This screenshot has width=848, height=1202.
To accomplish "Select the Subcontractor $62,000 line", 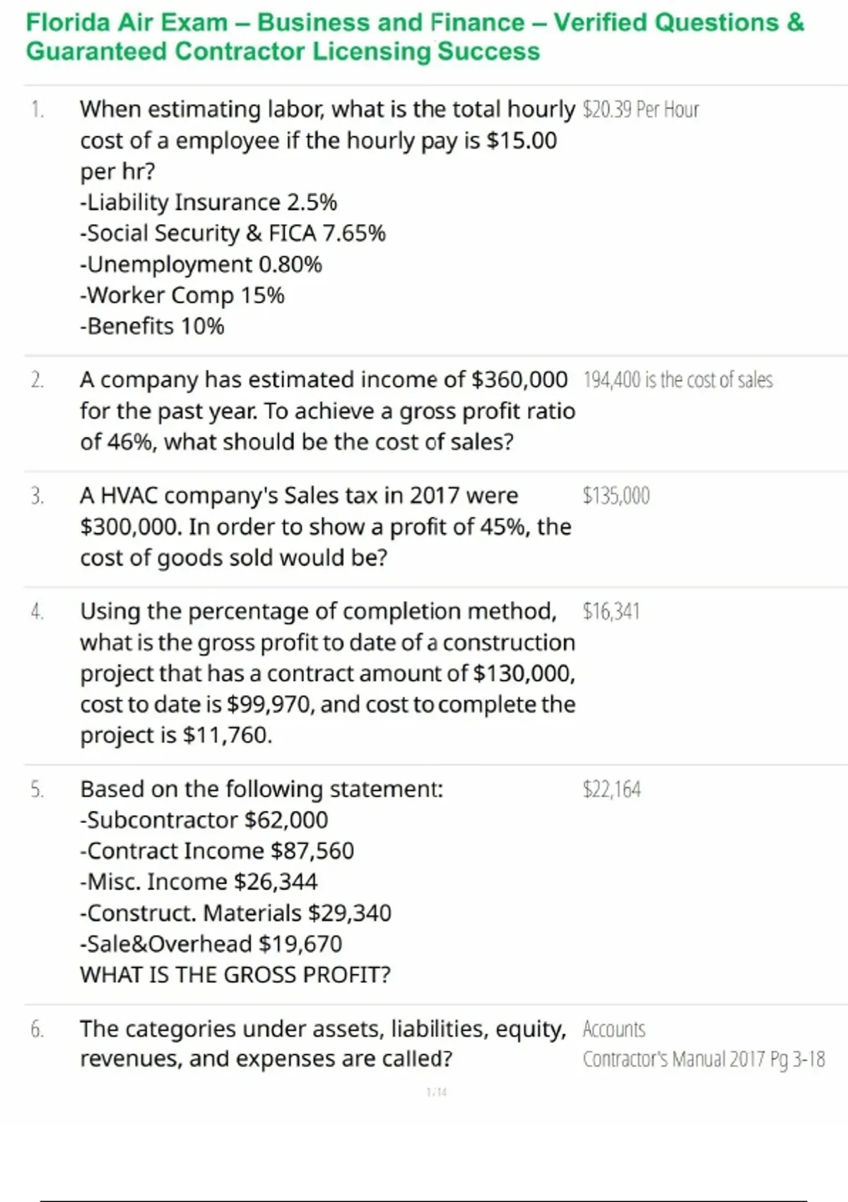I will point(204,820).
